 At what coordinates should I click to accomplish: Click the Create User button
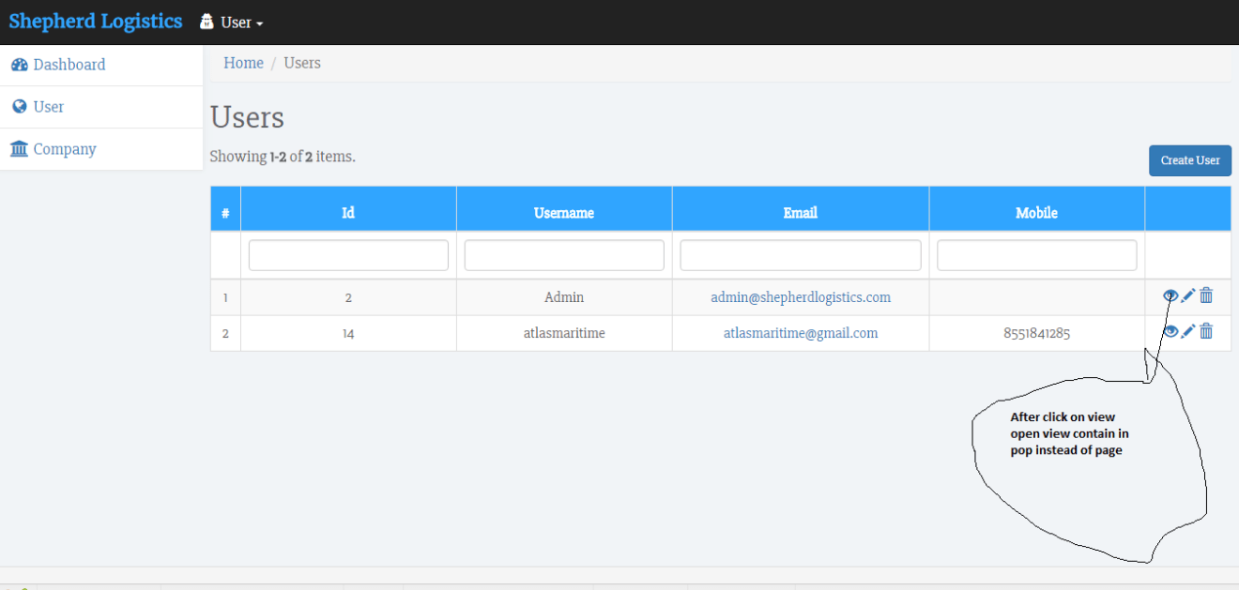(x=1189, y=160)
